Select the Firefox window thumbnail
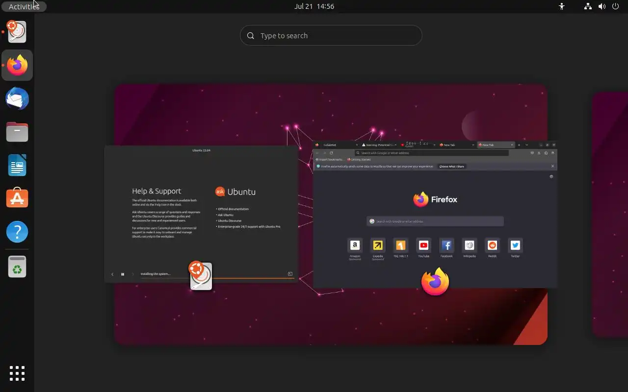This screenshot has height=392, width=628. (435, 215)
